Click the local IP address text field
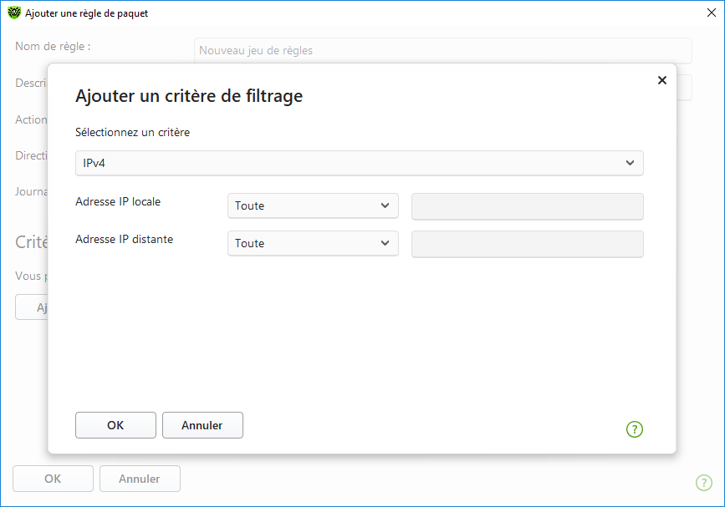This screenshot has height=507, width=725. click(527, 205)
